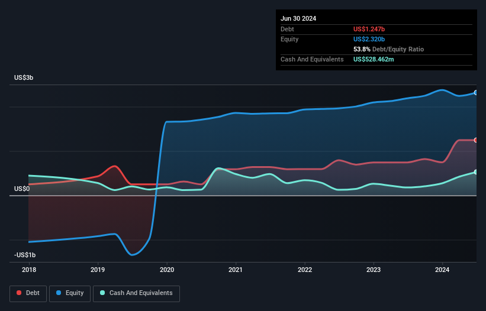Select the US$1.247b debt value

point(369,29)
